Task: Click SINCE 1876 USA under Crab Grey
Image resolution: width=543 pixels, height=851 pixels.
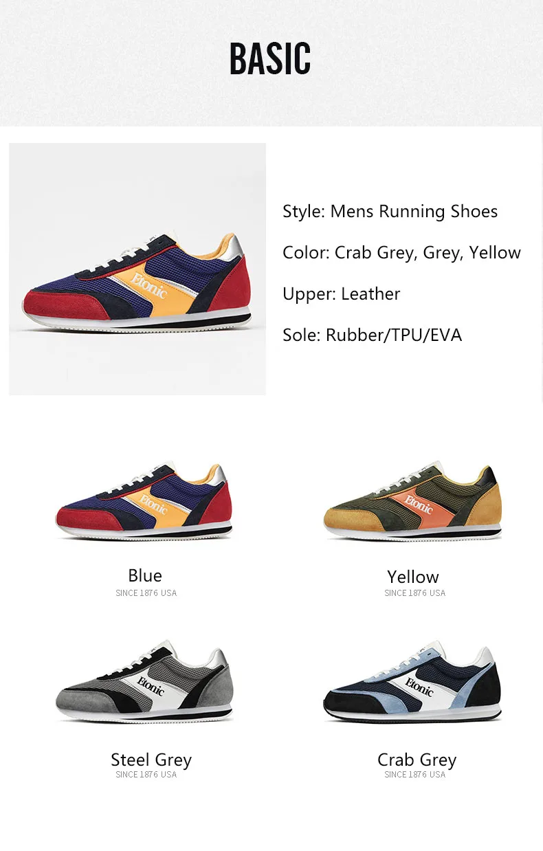Action: pyautogui.click(x=415, y=775)
